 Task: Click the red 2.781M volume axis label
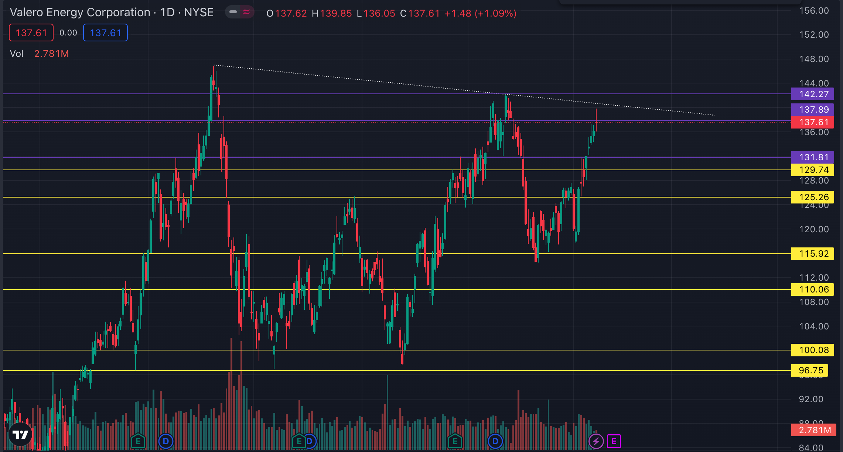(814, 430)
